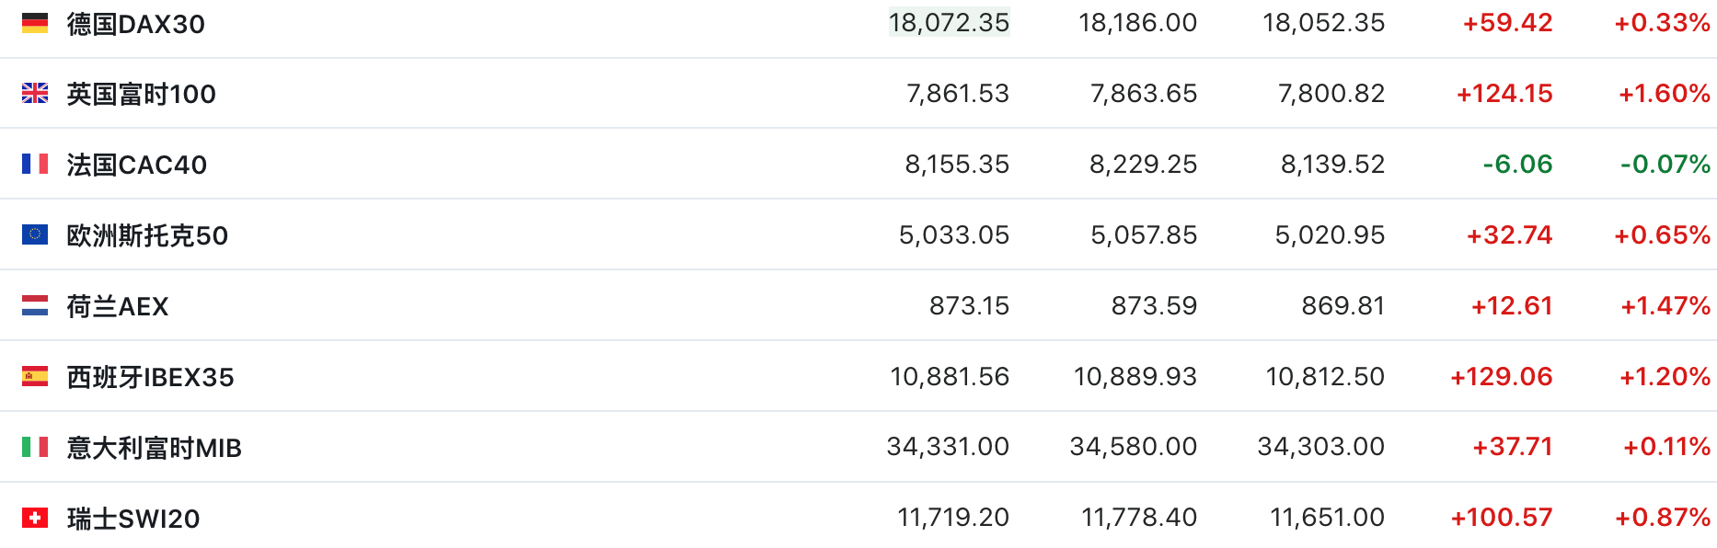
Task: Open the 西班牙IBEX35 index link
Action: pos(151,377)
